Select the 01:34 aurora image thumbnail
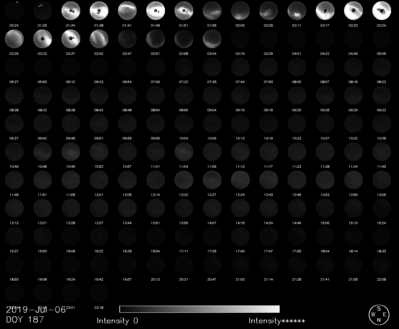 coord(71,11)
